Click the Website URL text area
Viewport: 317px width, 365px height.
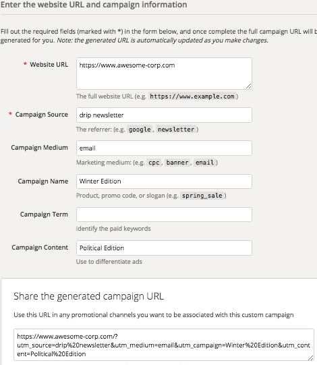pos(164,74)
